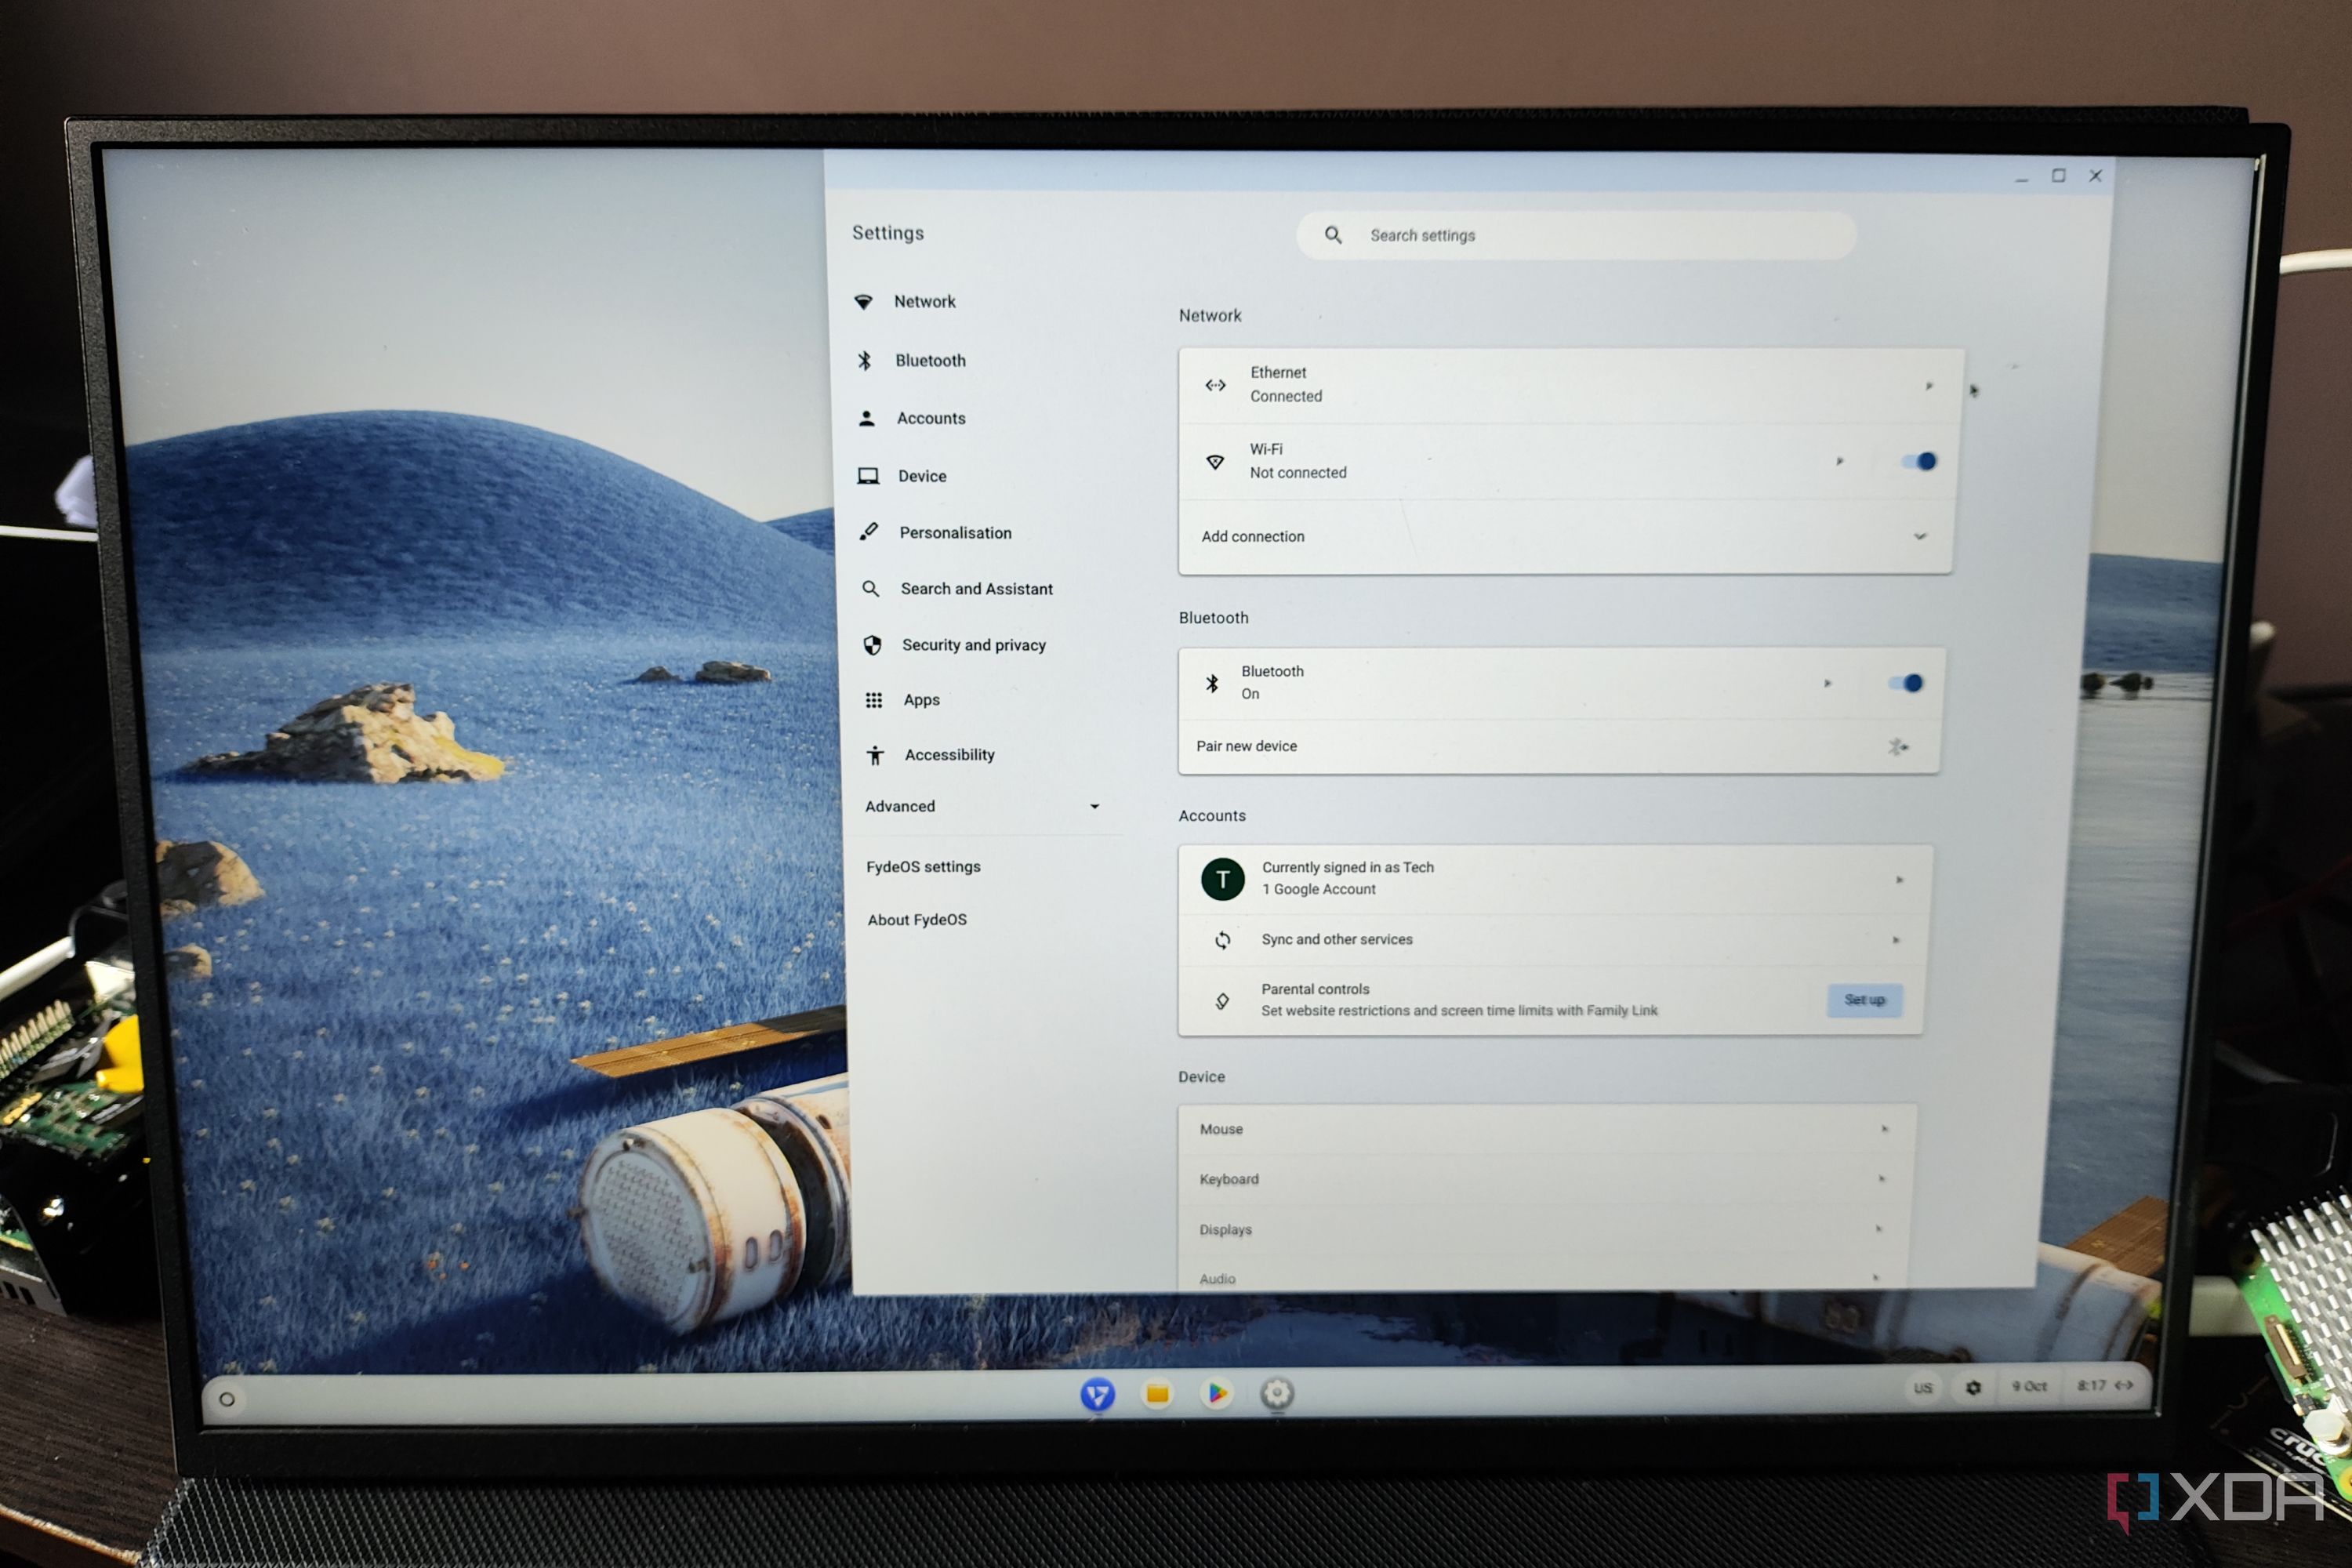Open the FydeOS browser icon on shelf
2352x1568 pixels.
click(x=1097, y=1394)
